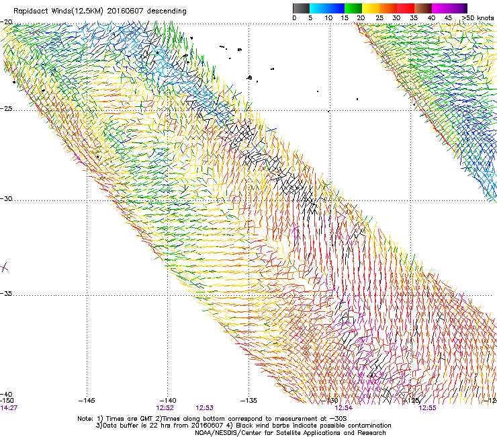Click the purple X marker at left edge

click(4, 267)
